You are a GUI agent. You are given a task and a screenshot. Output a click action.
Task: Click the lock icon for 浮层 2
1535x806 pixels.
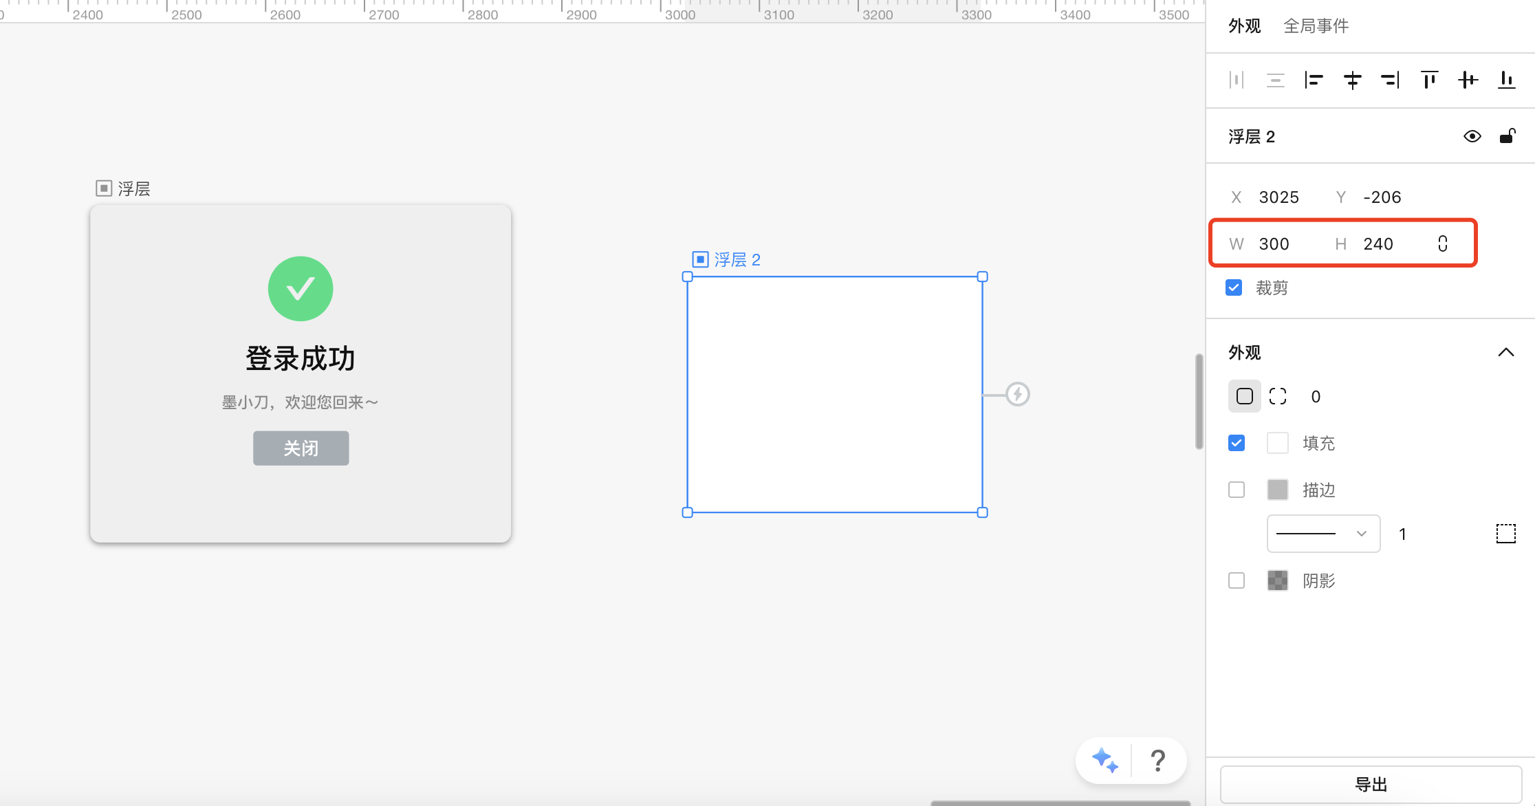tap(1507, 136)
